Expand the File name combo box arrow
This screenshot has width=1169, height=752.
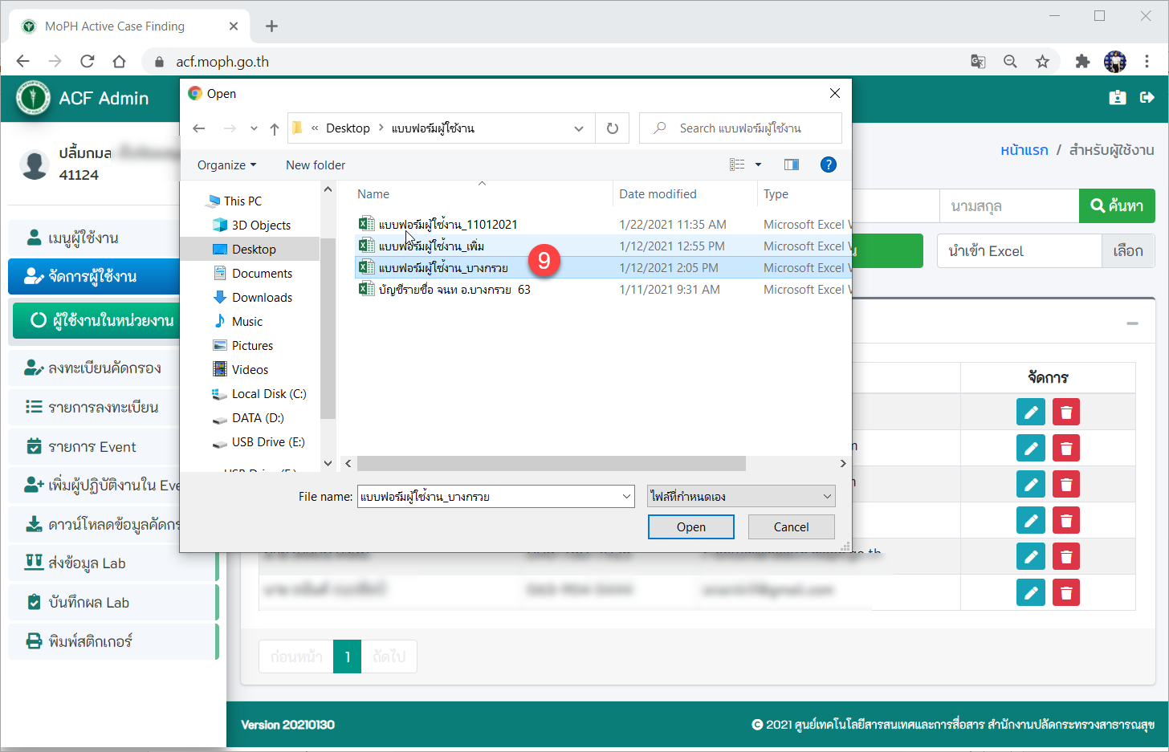coord(627,497)
